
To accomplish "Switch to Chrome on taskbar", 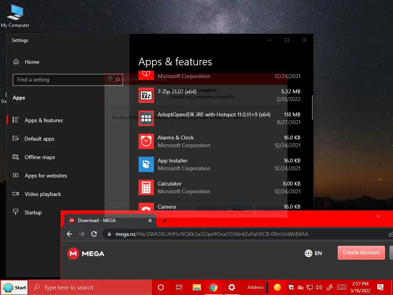I will tap(213, 287).
